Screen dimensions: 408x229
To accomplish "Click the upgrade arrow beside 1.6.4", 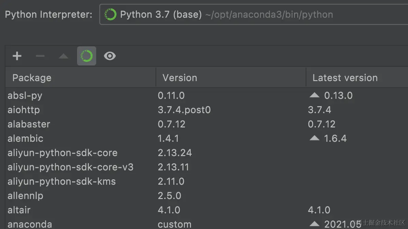I will (314, 138).
